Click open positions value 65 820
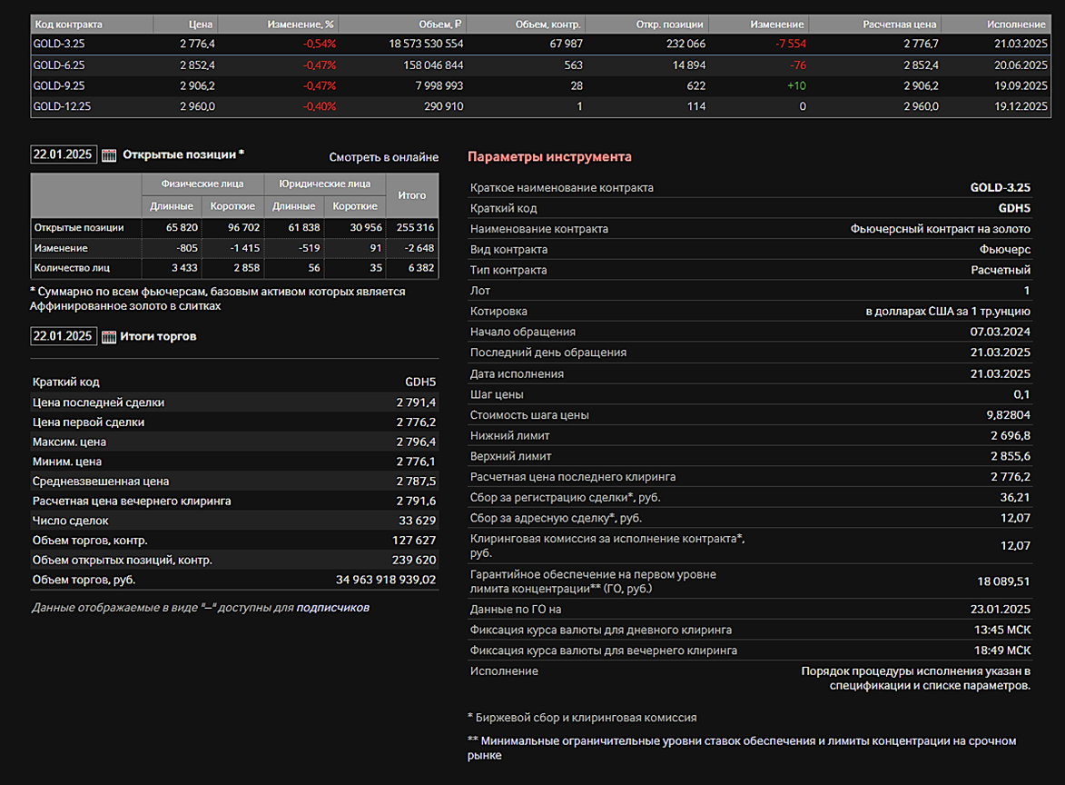Screen dimensions: 1065x785 coord(182,228)
